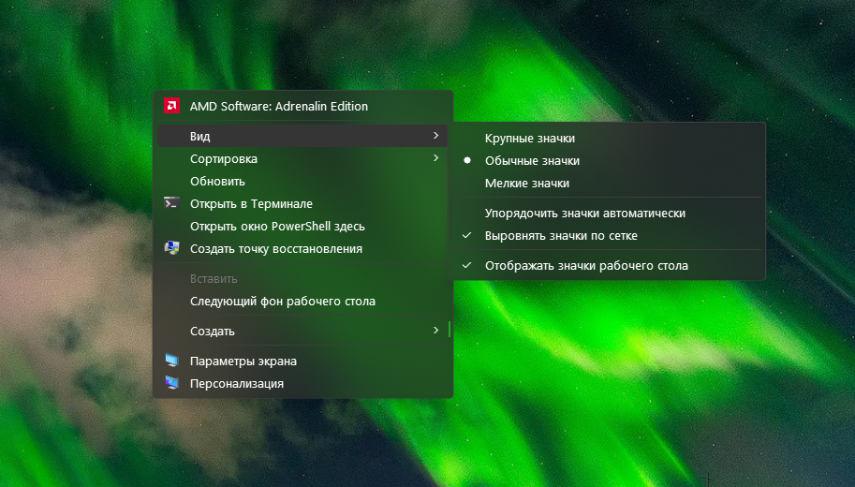Open the Сортировка menu item
Viewport: 855px width, 487px height.
click(x=302, y=158)
